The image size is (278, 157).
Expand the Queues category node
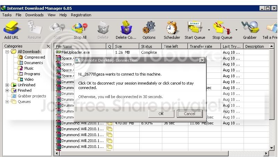tap(7, 102)
